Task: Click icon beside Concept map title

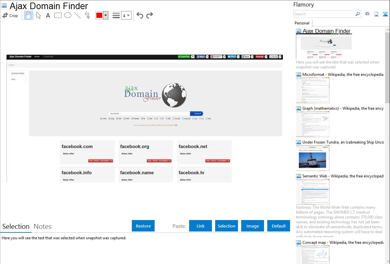Action: (299, 243)
